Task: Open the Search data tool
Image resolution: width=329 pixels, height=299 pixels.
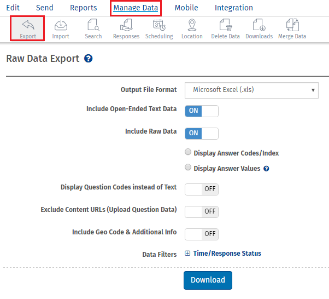Action: coord(93,29)
